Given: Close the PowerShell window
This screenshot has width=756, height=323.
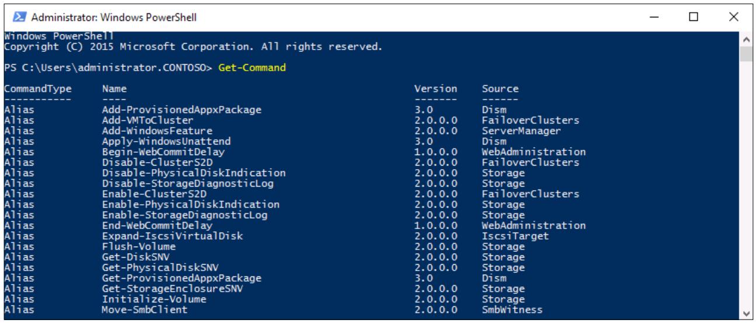Looking at the screenshot, I should pyautogui.click(x=734, y=17).
